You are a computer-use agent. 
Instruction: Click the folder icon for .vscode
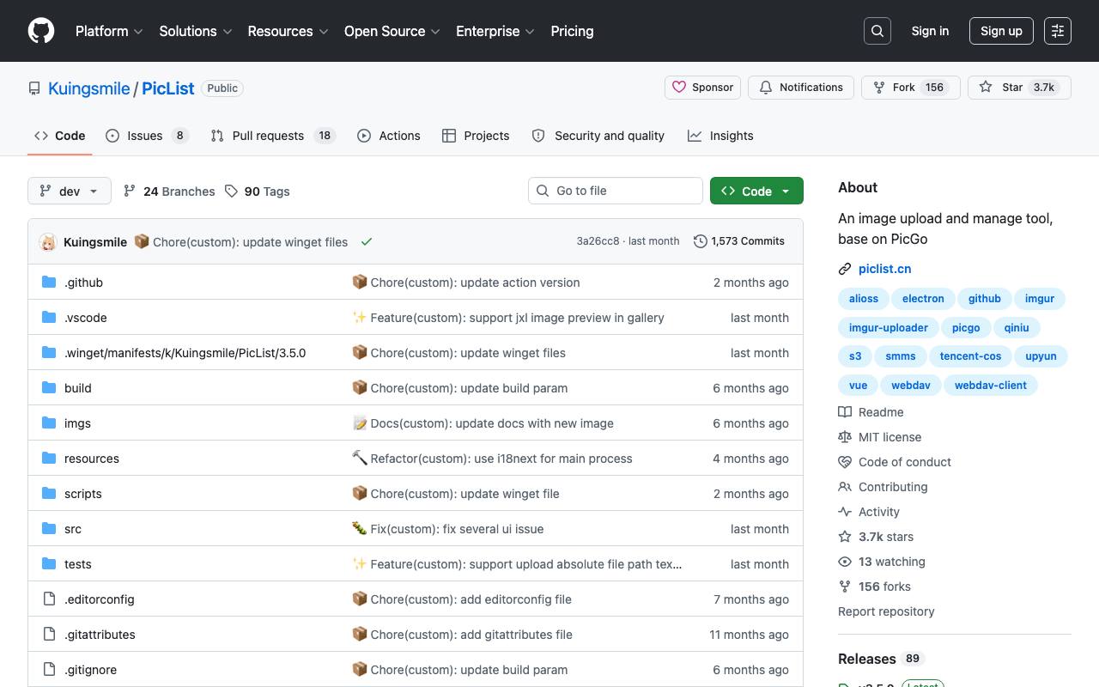(x=49, y=317)
